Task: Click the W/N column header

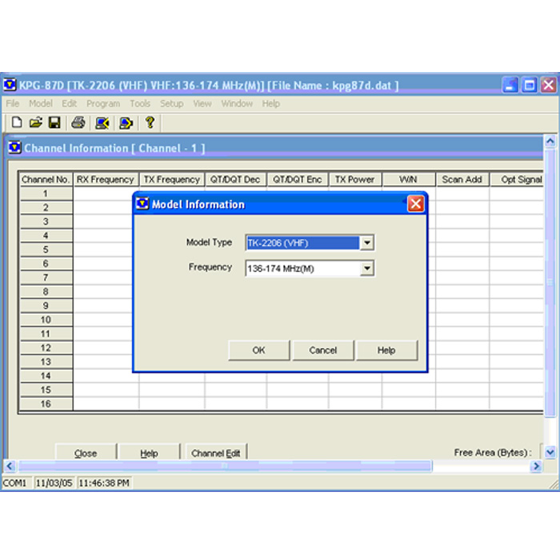Action: click(x=409, y=179)
